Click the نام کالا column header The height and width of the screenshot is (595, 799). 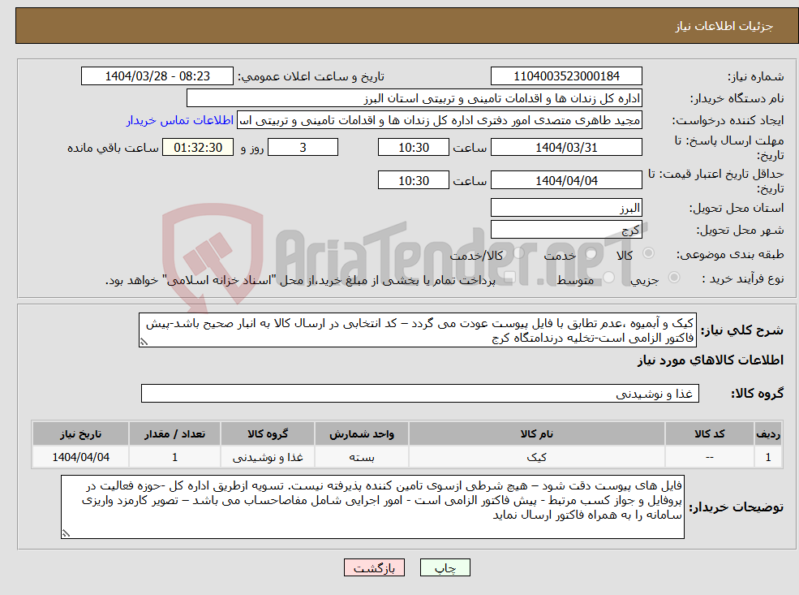click(x=536, y=434)
